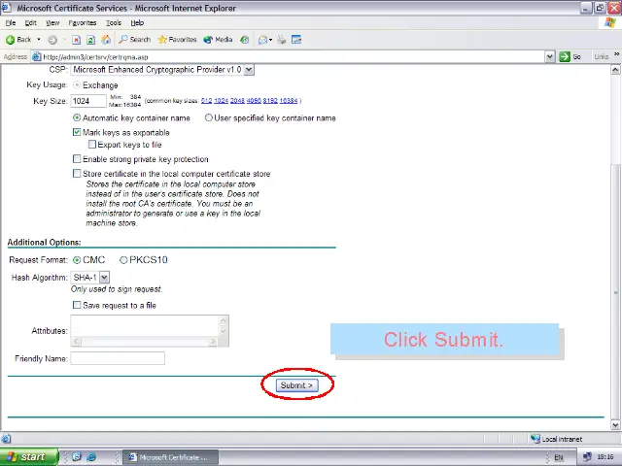This screenshot has height=466, width=622.
Task: Click the green Go arrow button
Action: point(565,56)
